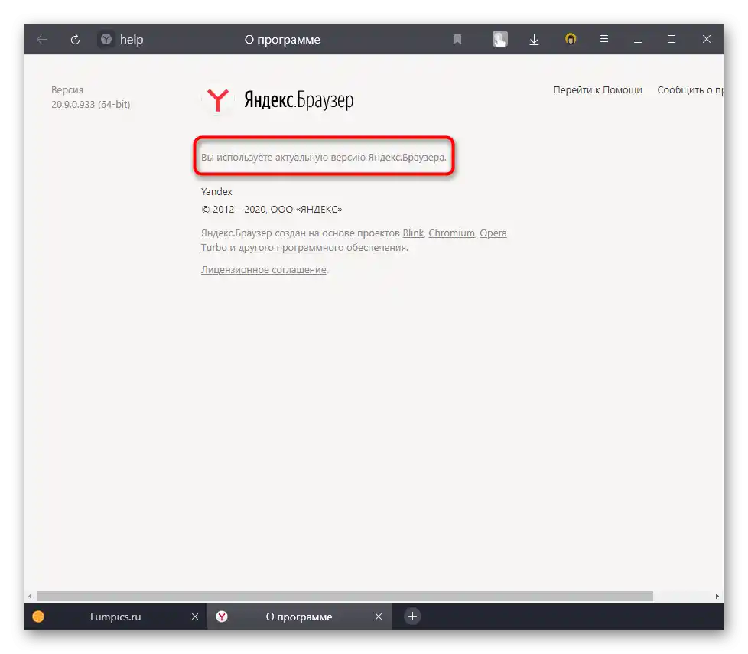Image resolution: width=748 pixels, height=654 pixels.
Task: Open the Chromium project link
Action: [x=452, y=233]
